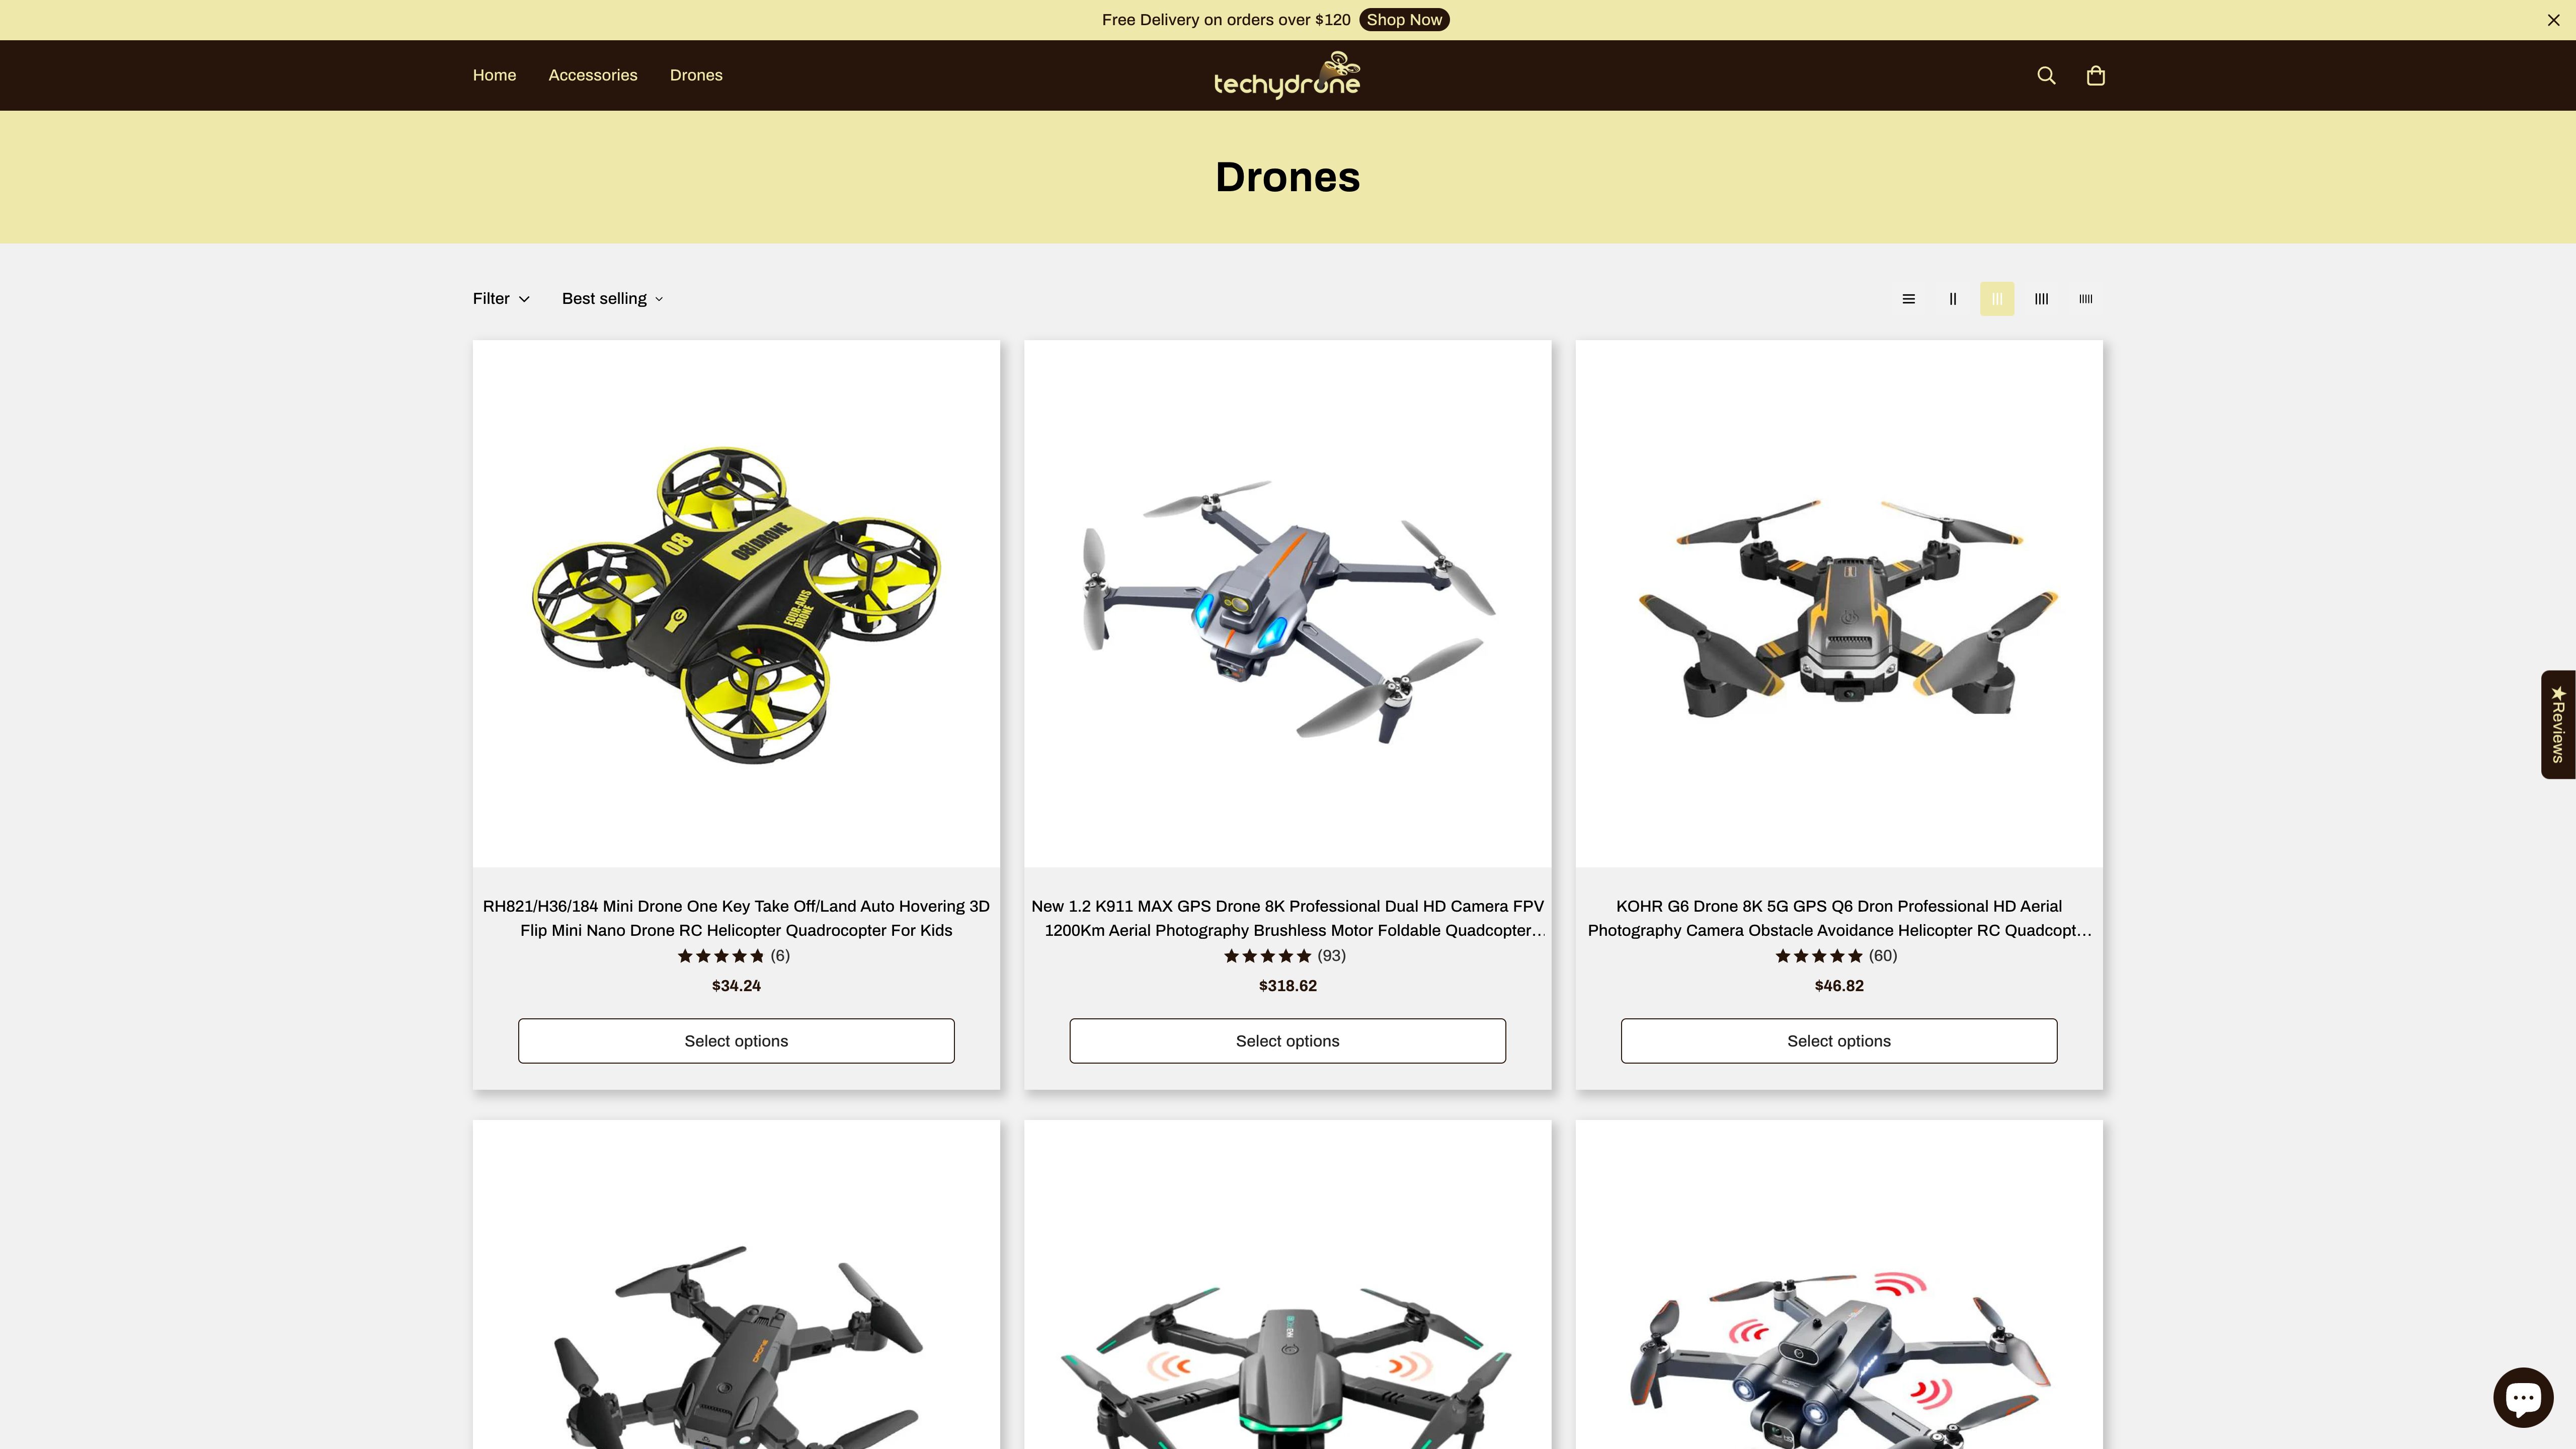Image resolution: width=2576 pixels, height=1449 pixels.
Task: Expand the Filter dropdown
Action: coord(501,299)
